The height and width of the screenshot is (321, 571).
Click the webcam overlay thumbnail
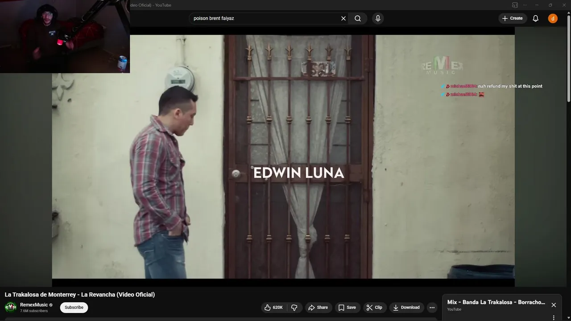pyautogui.click(x=65, y=37)
